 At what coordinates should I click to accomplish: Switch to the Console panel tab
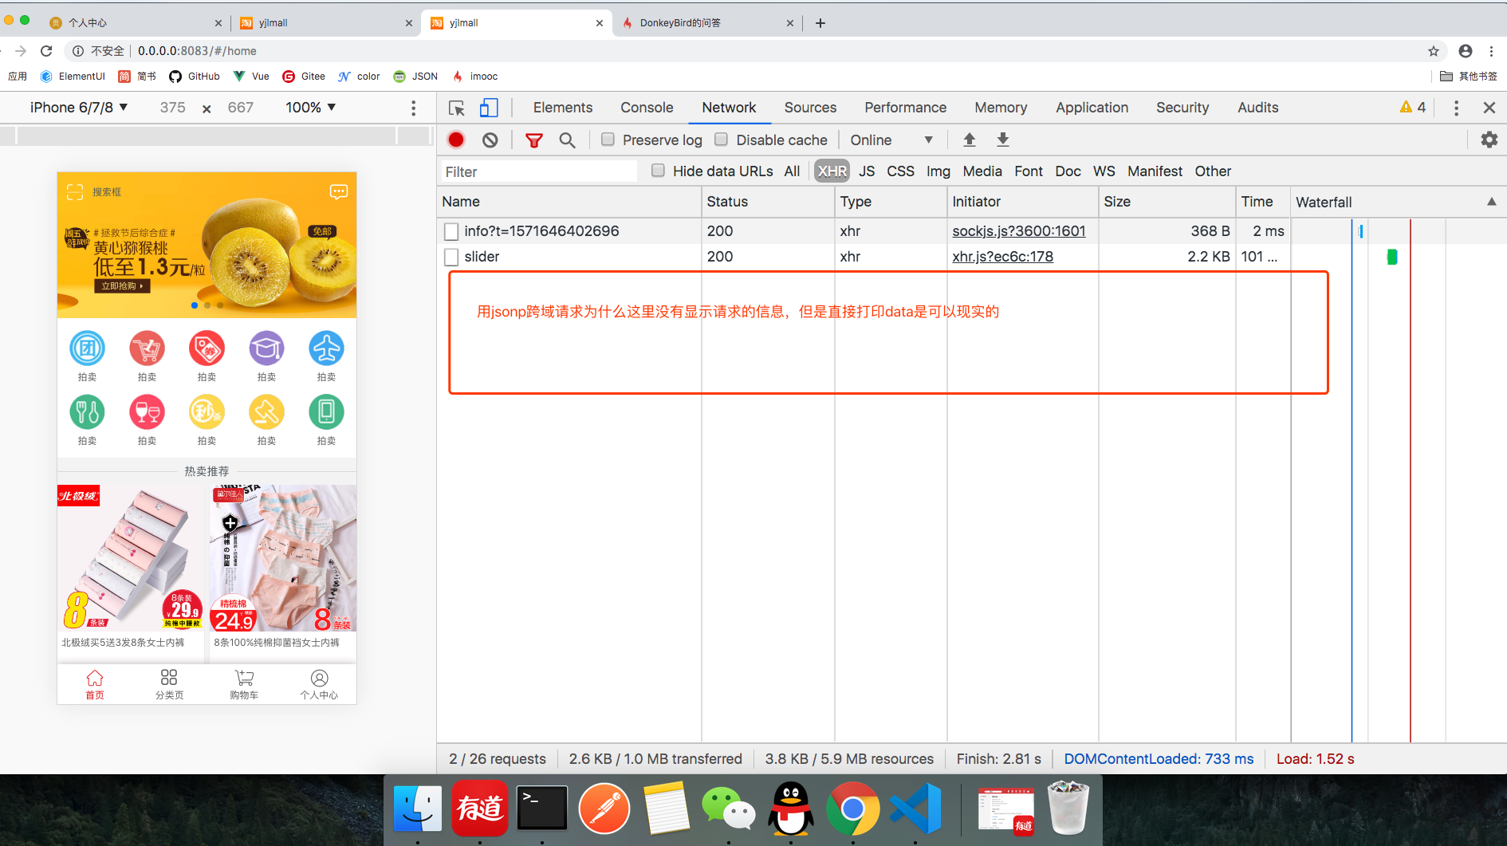(647, 108)
